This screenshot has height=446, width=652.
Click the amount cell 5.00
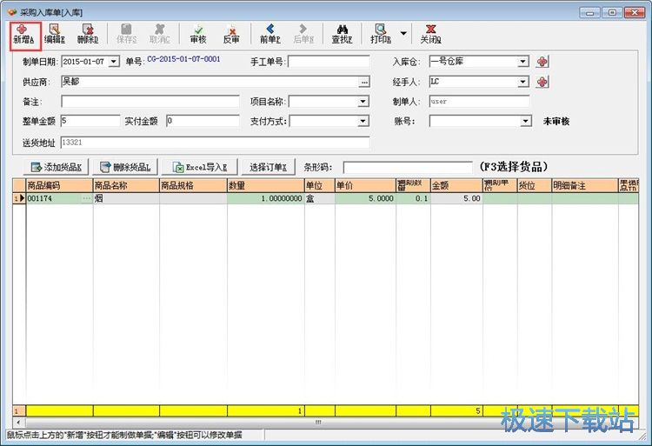pos(456,198)
